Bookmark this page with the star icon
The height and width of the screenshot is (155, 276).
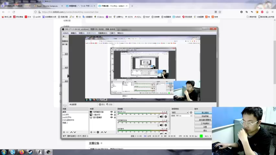pyautogui.click(x=220, y=12)
